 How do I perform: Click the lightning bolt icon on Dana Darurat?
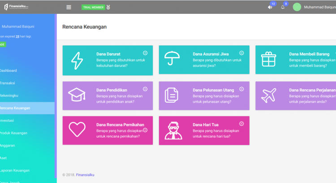(77, 61)
